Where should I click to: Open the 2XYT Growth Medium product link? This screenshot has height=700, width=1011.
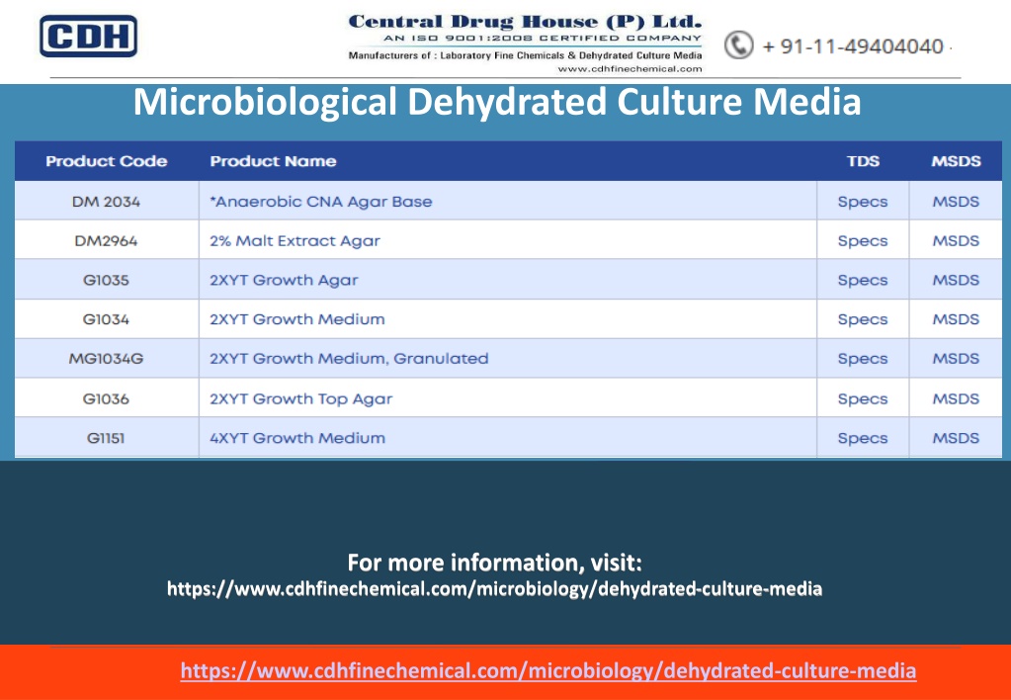[x=297, y=319]
